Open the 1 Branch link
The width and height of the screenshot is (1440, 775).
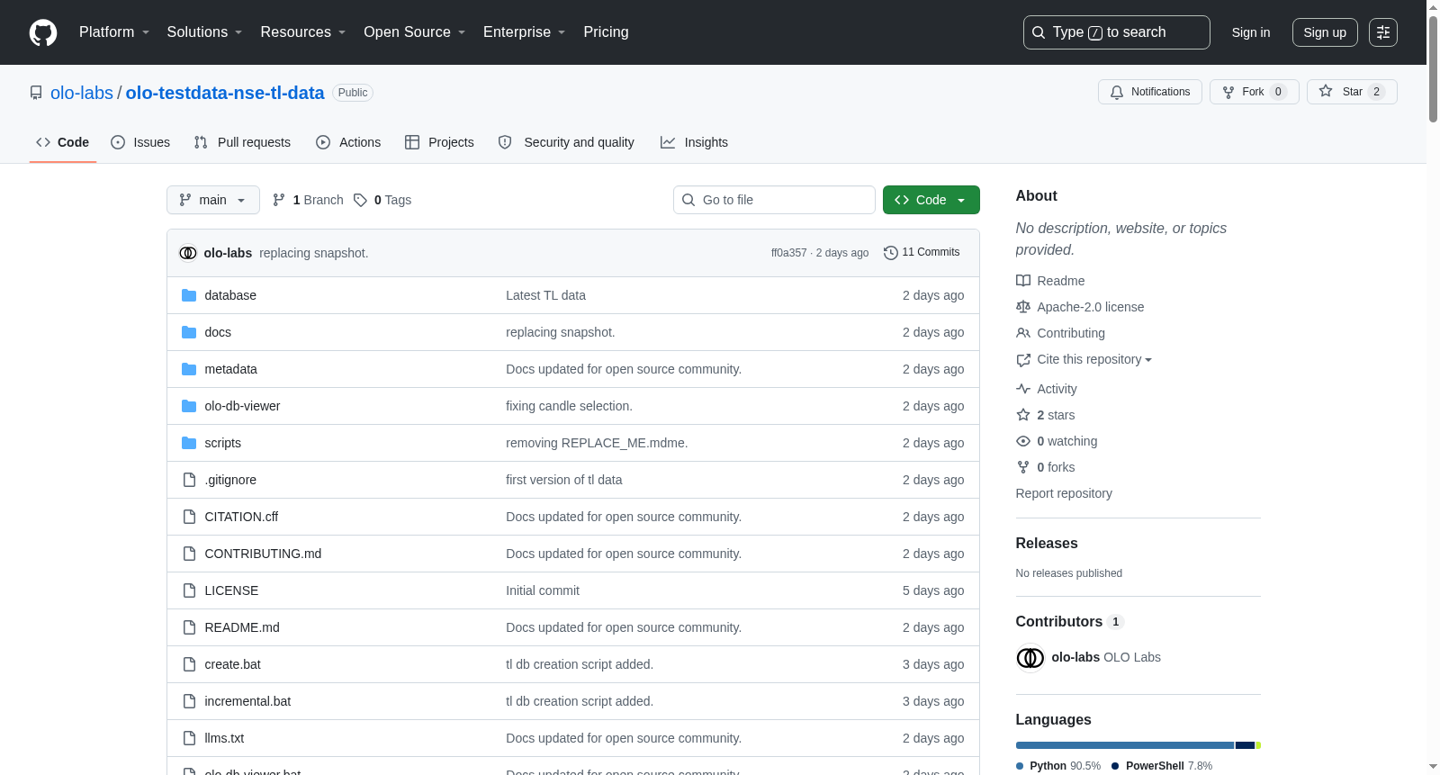click(x=308, y=200)
